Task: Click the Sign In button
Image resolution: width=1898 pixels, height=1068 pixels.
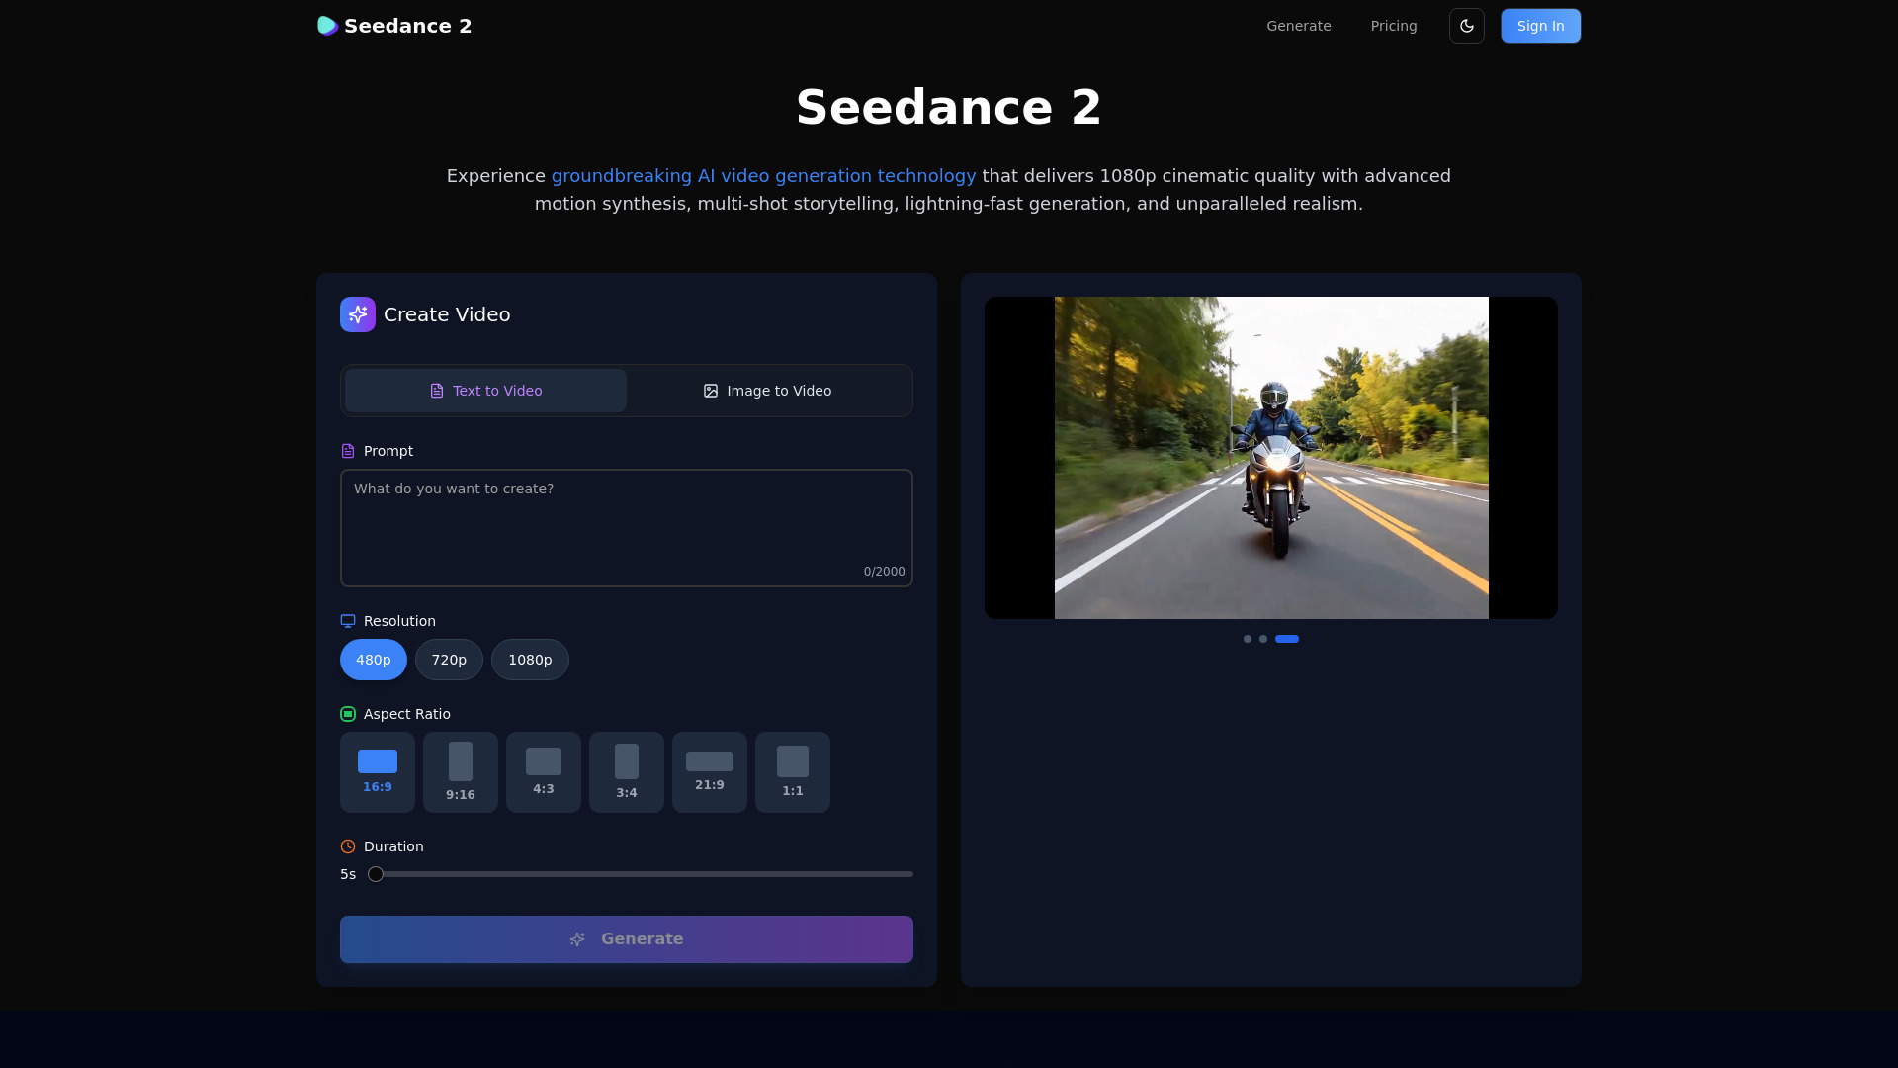Action: 1540,26
